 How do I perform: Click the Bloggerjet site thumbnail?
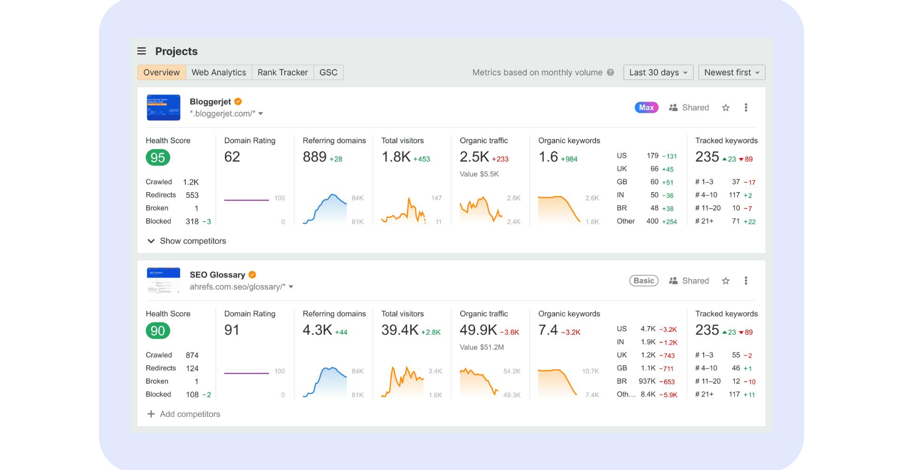click(163, 108)
